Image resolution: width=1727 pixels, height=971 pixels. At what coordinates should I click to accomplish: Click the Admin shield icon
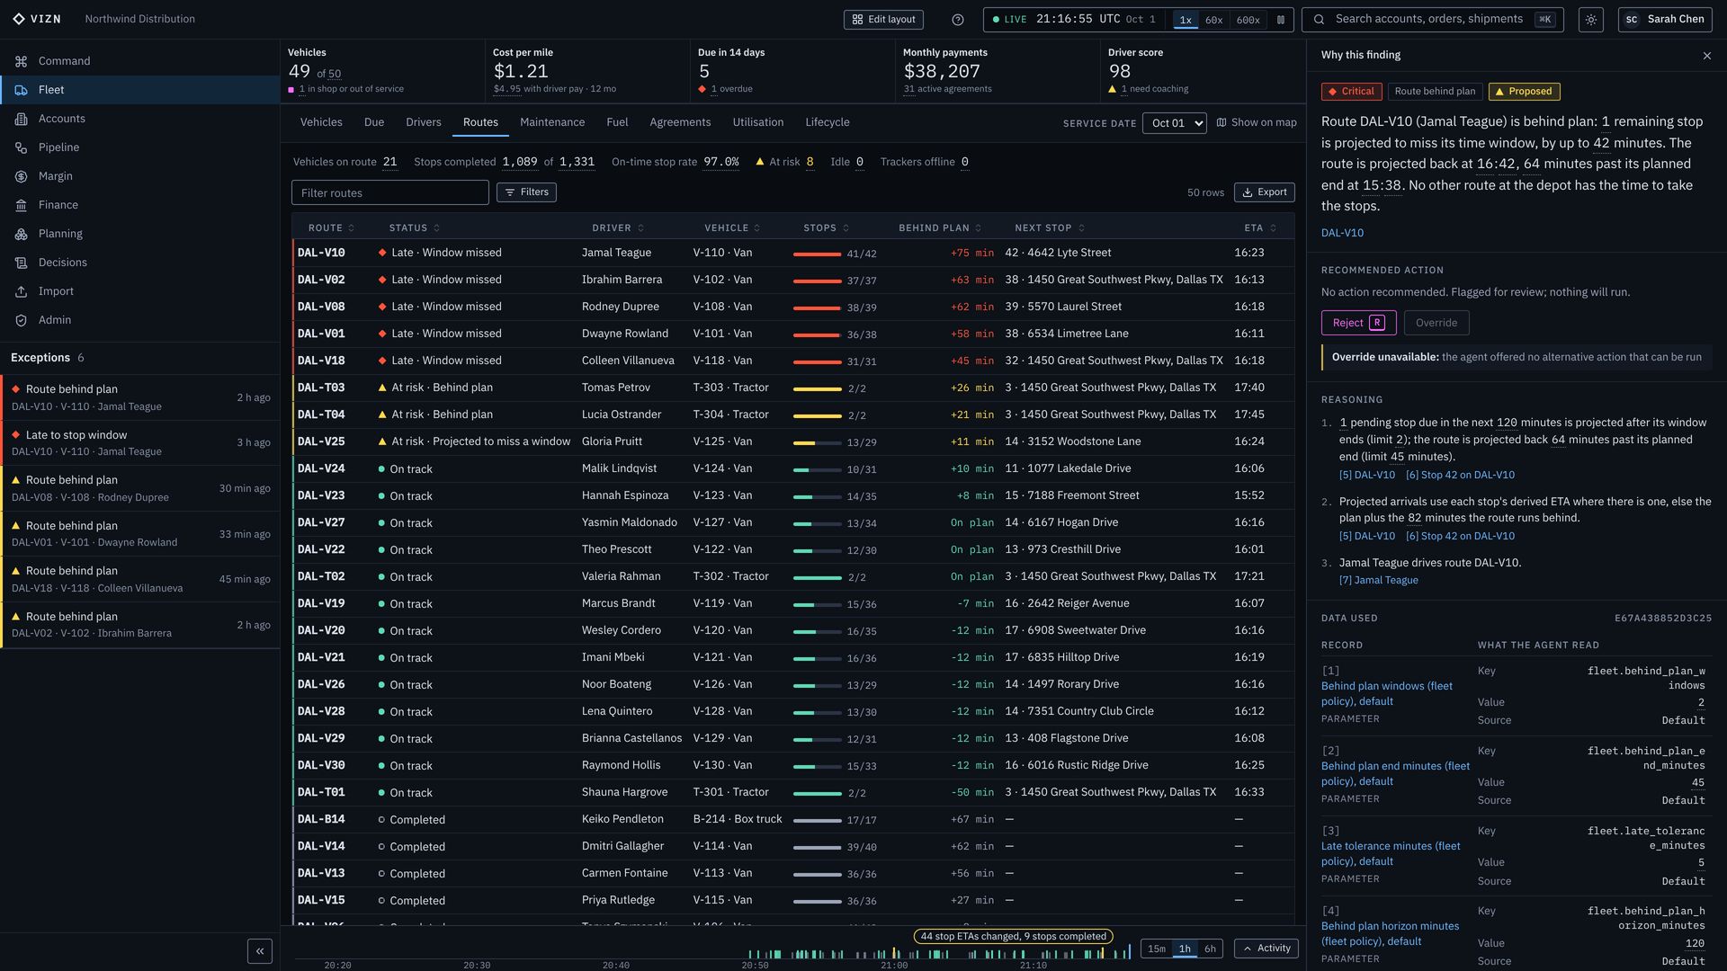point(21,320)
